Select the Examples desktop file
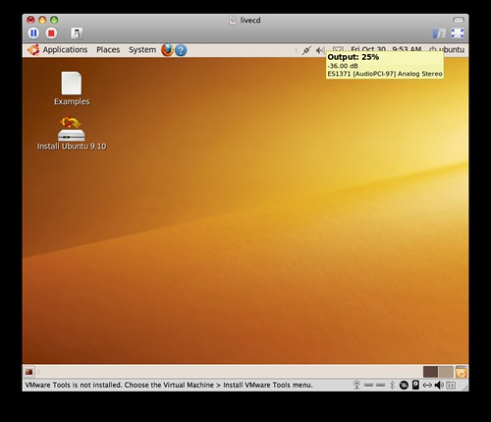Image resolution: width=491 pixels, height=422 pixels. click(x=72, y=89)
